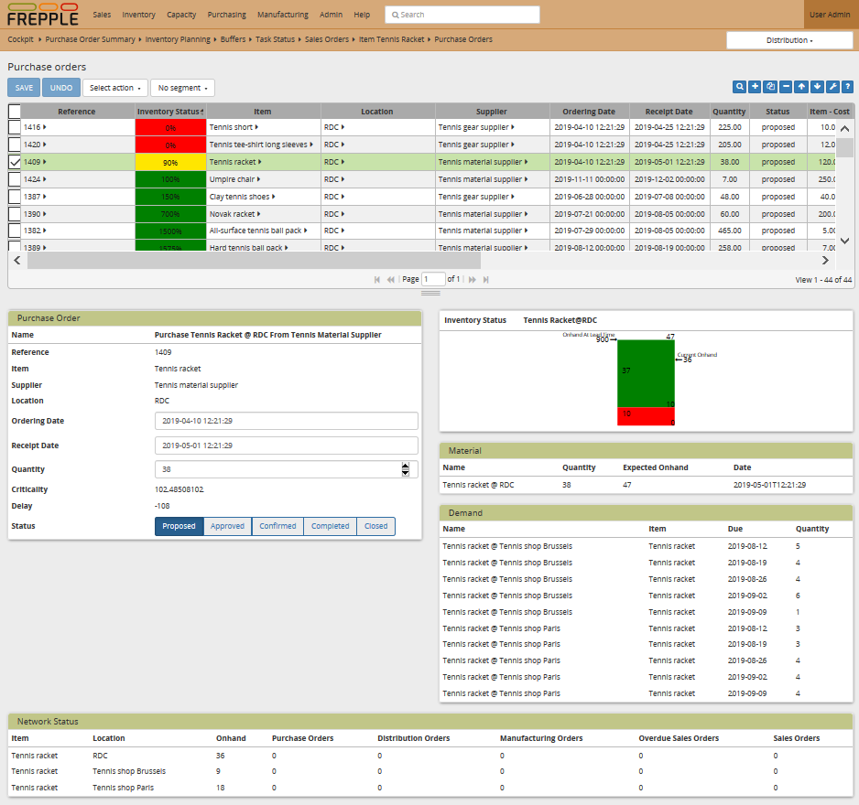Open the Inventory menu in the top bar
Image resolution: width=859 pixels, height=805 pixels.
pyautogui.click(x=138, y=15)
